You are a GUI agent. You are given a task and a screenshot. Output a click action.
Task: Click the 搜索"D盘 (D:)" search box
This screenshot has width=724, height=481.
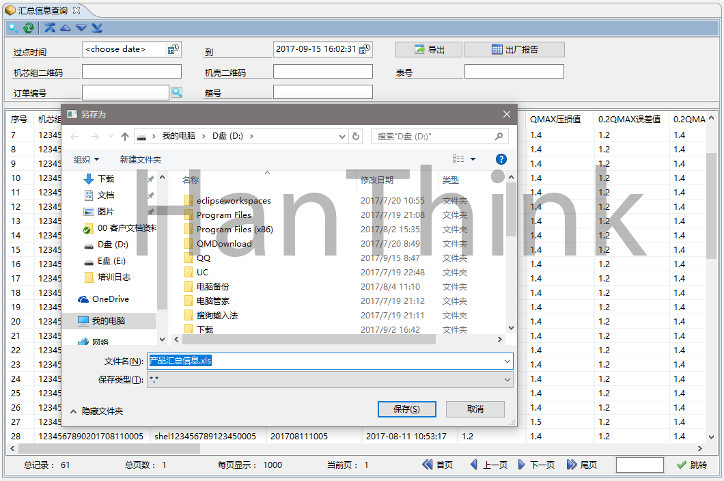441,137
